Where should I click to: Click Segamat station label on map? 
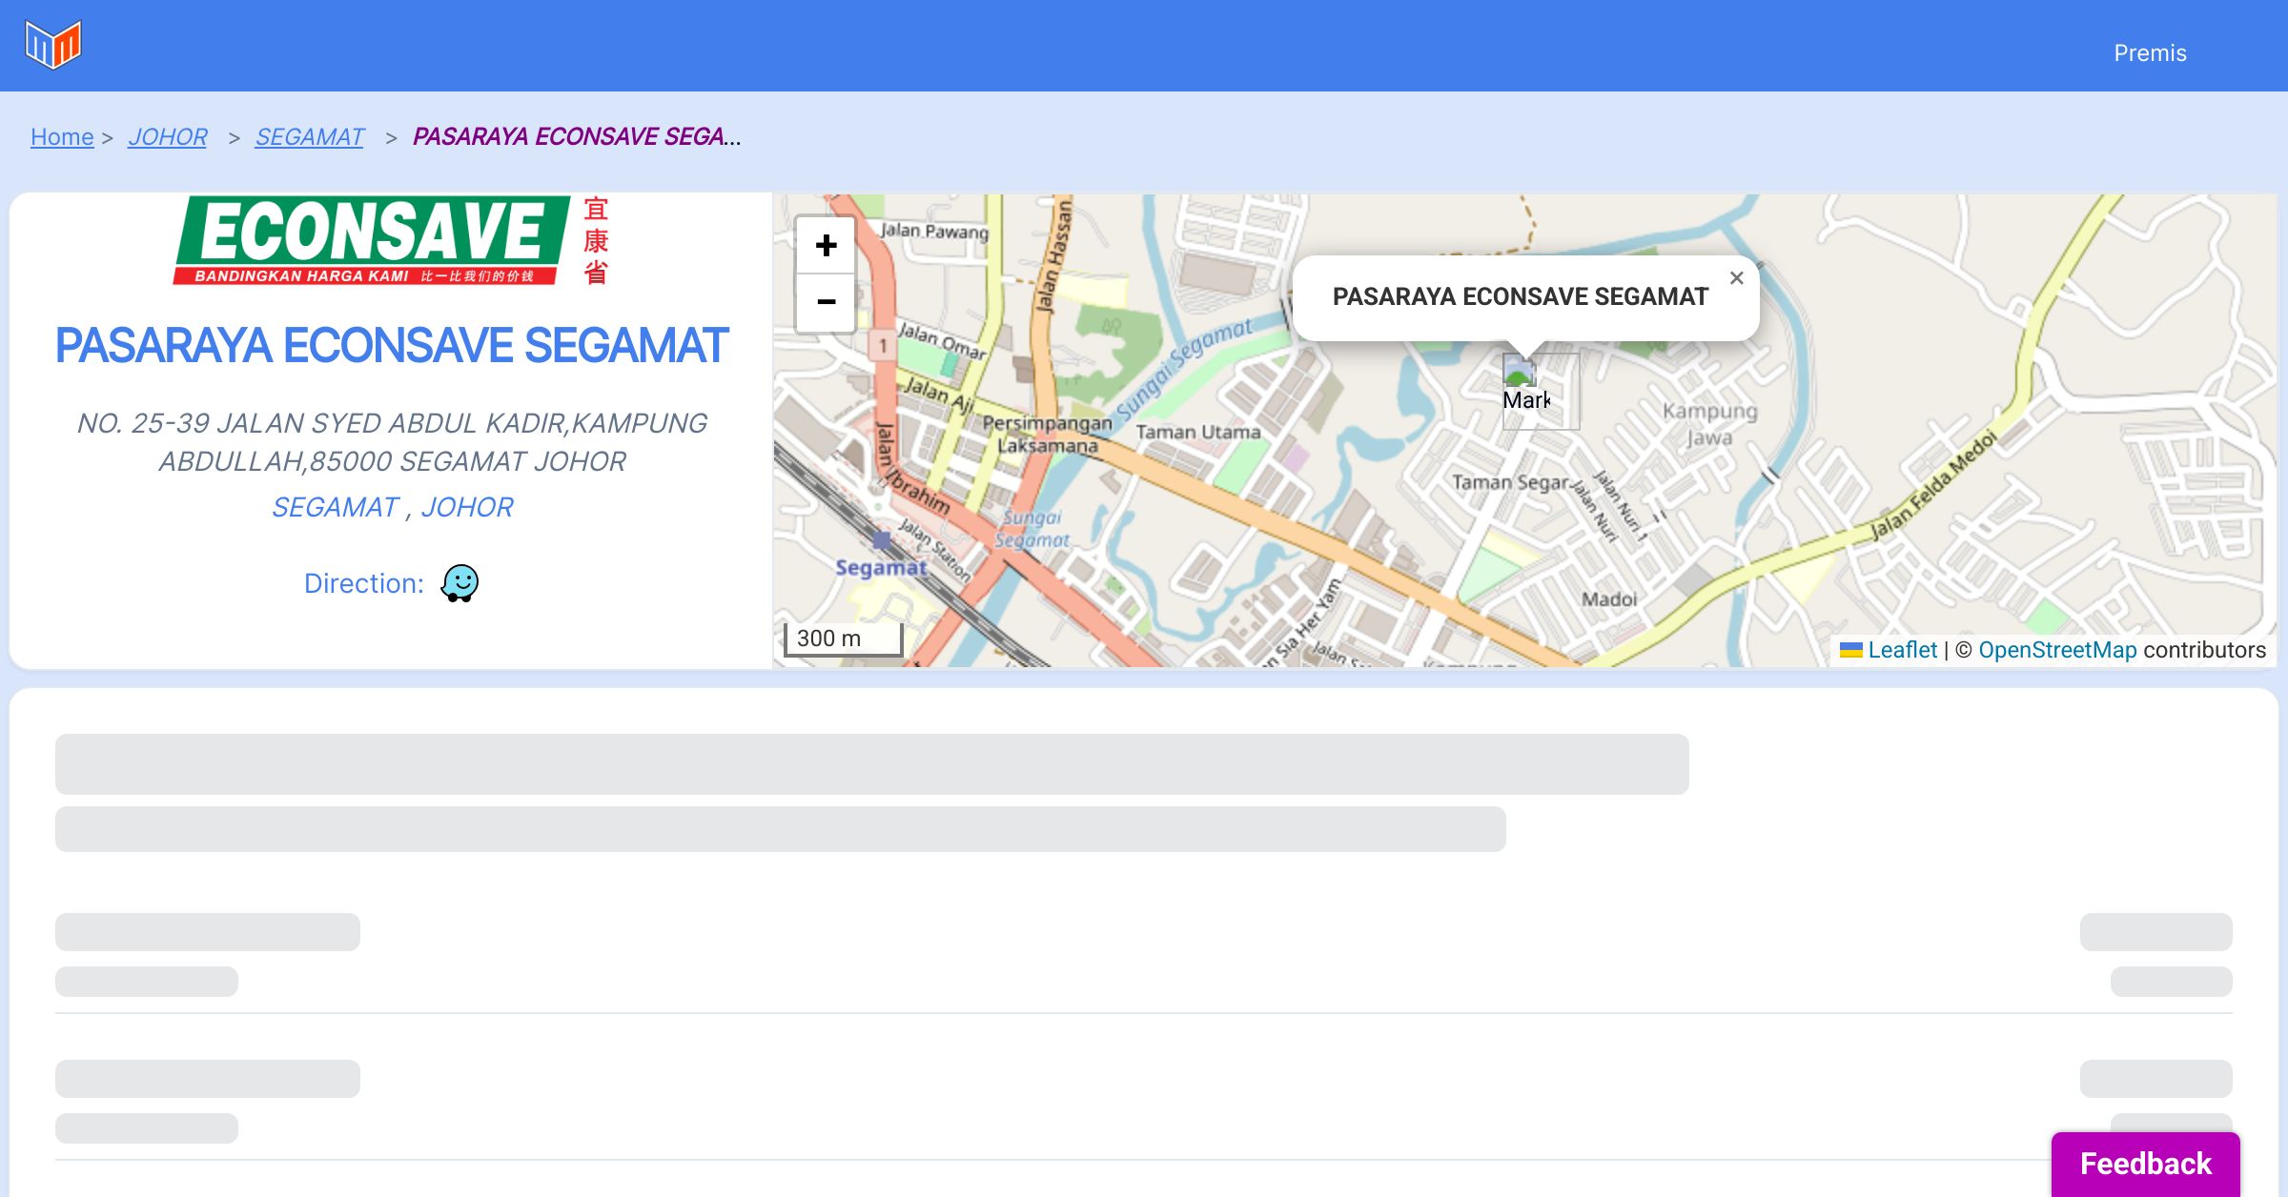[881, 568]
